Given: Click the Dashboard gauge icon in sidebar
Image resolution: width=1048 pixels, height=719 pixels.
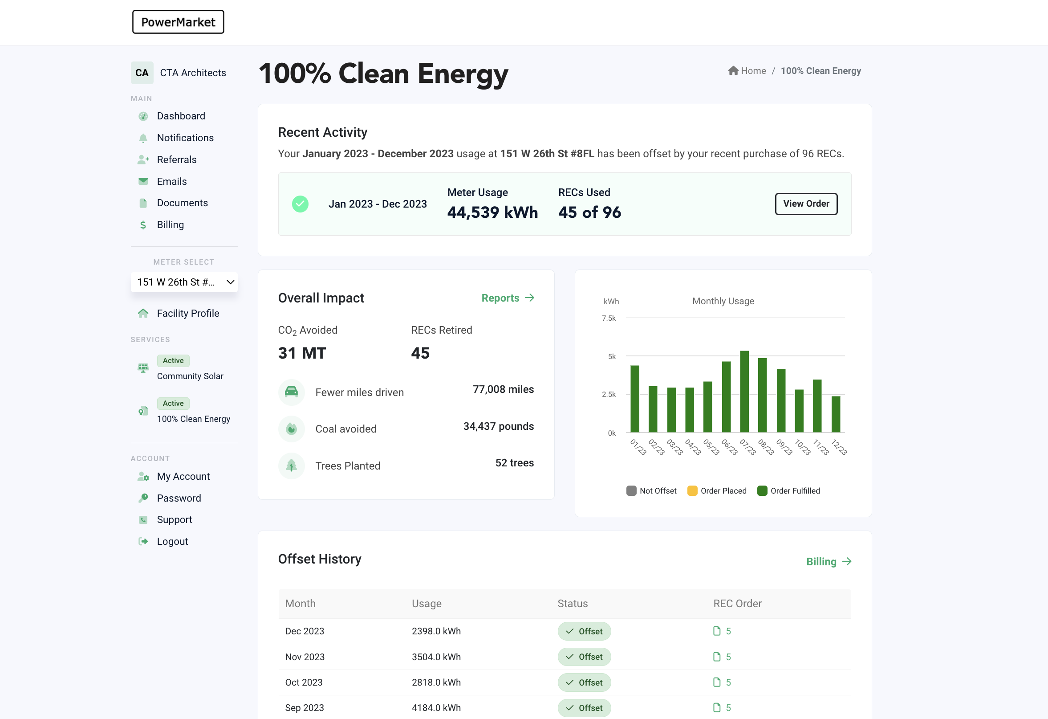Looking at the screenshot, I should [x=143, y=116].
